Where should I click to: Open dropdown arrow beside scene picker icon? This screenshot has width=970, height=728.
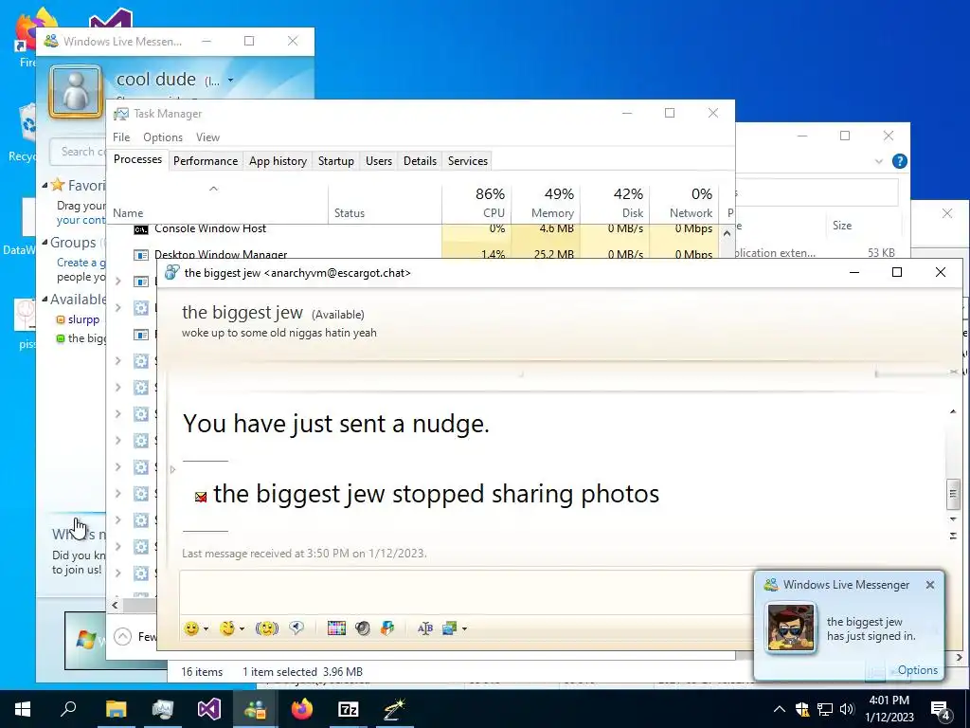464,629
